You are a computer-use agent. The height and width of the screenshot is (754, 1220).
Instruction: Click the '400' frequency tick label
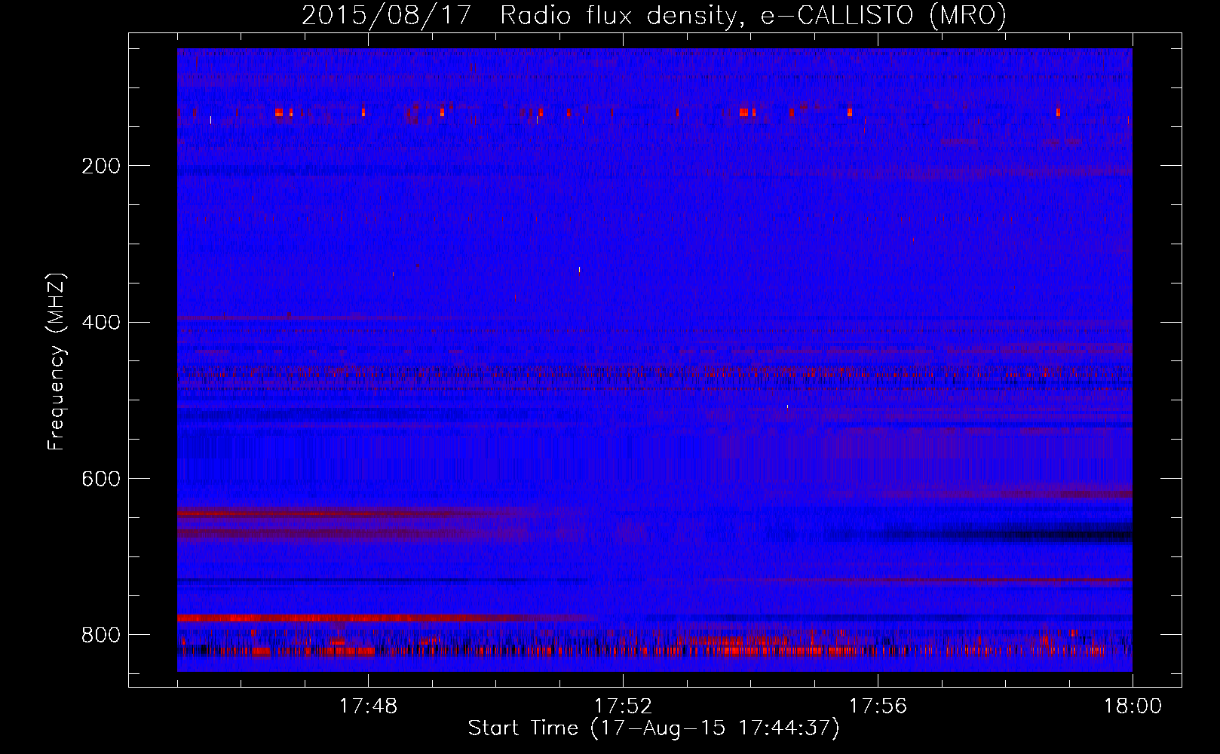click(x=101, y=323)
